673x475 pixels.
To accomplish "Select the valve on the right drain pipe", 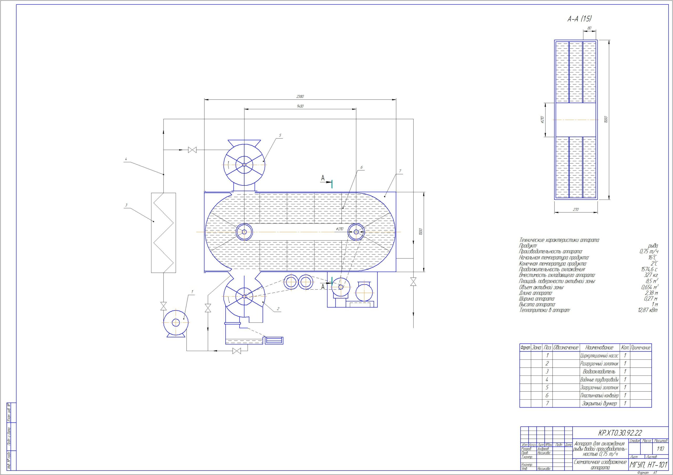I will point(413,282).
